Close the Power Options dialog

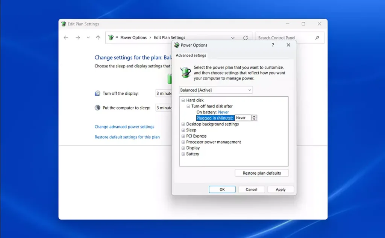pyautogui.click(x=288, y=45)
